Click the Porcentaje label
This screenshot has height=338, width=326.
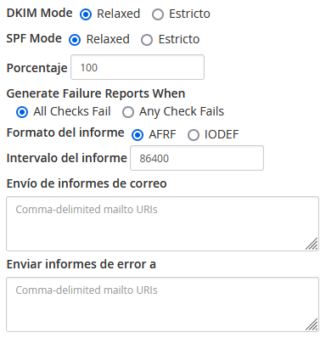37,68
